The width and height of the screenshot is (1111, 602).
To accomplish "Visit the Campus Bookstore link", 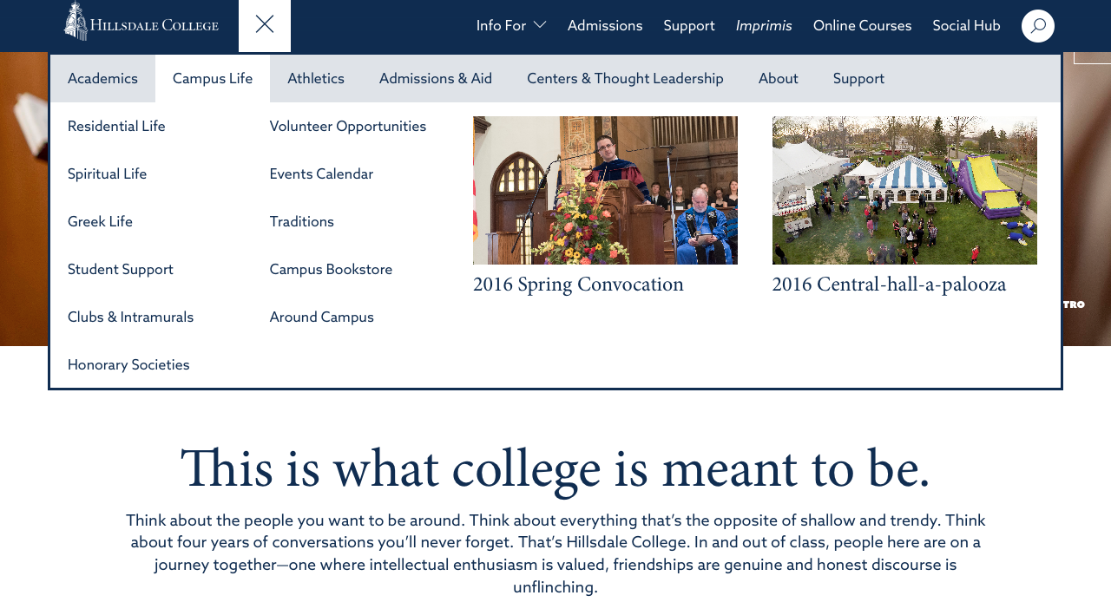I will pos(331,270).
